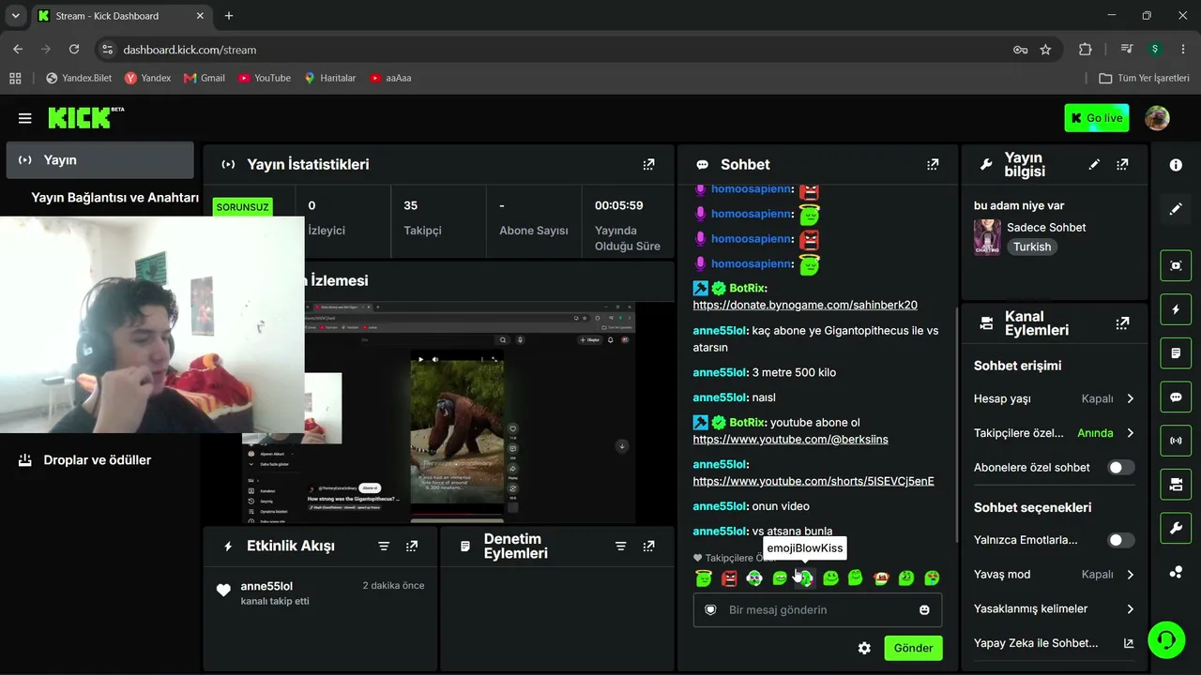This screenshot has width=1201, height=675.
Task: Expand Yavaş mod setting chevron
Action: tap(1130, 574)
